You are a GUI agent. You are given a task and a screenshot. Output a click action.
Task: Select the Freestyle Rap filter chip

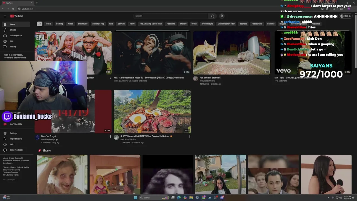(x=98, y=24)
